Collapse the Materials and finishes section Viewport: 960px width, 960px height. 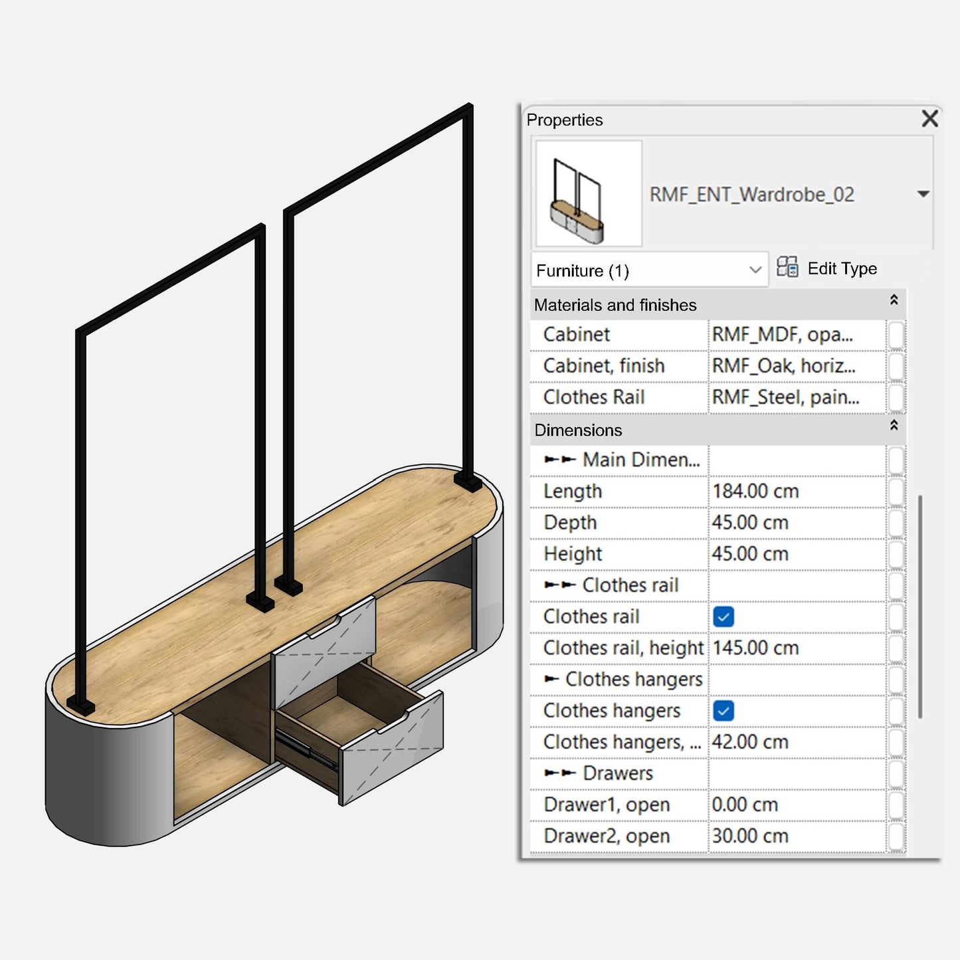click(x=894, y=300)
